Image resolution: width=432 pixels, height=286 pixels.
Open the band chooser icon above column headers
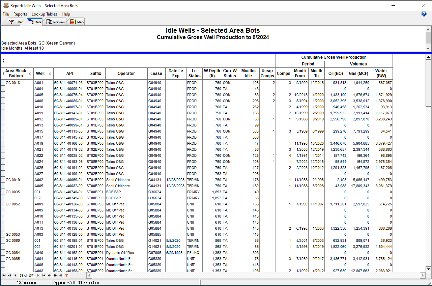click(x=3, y=61)
